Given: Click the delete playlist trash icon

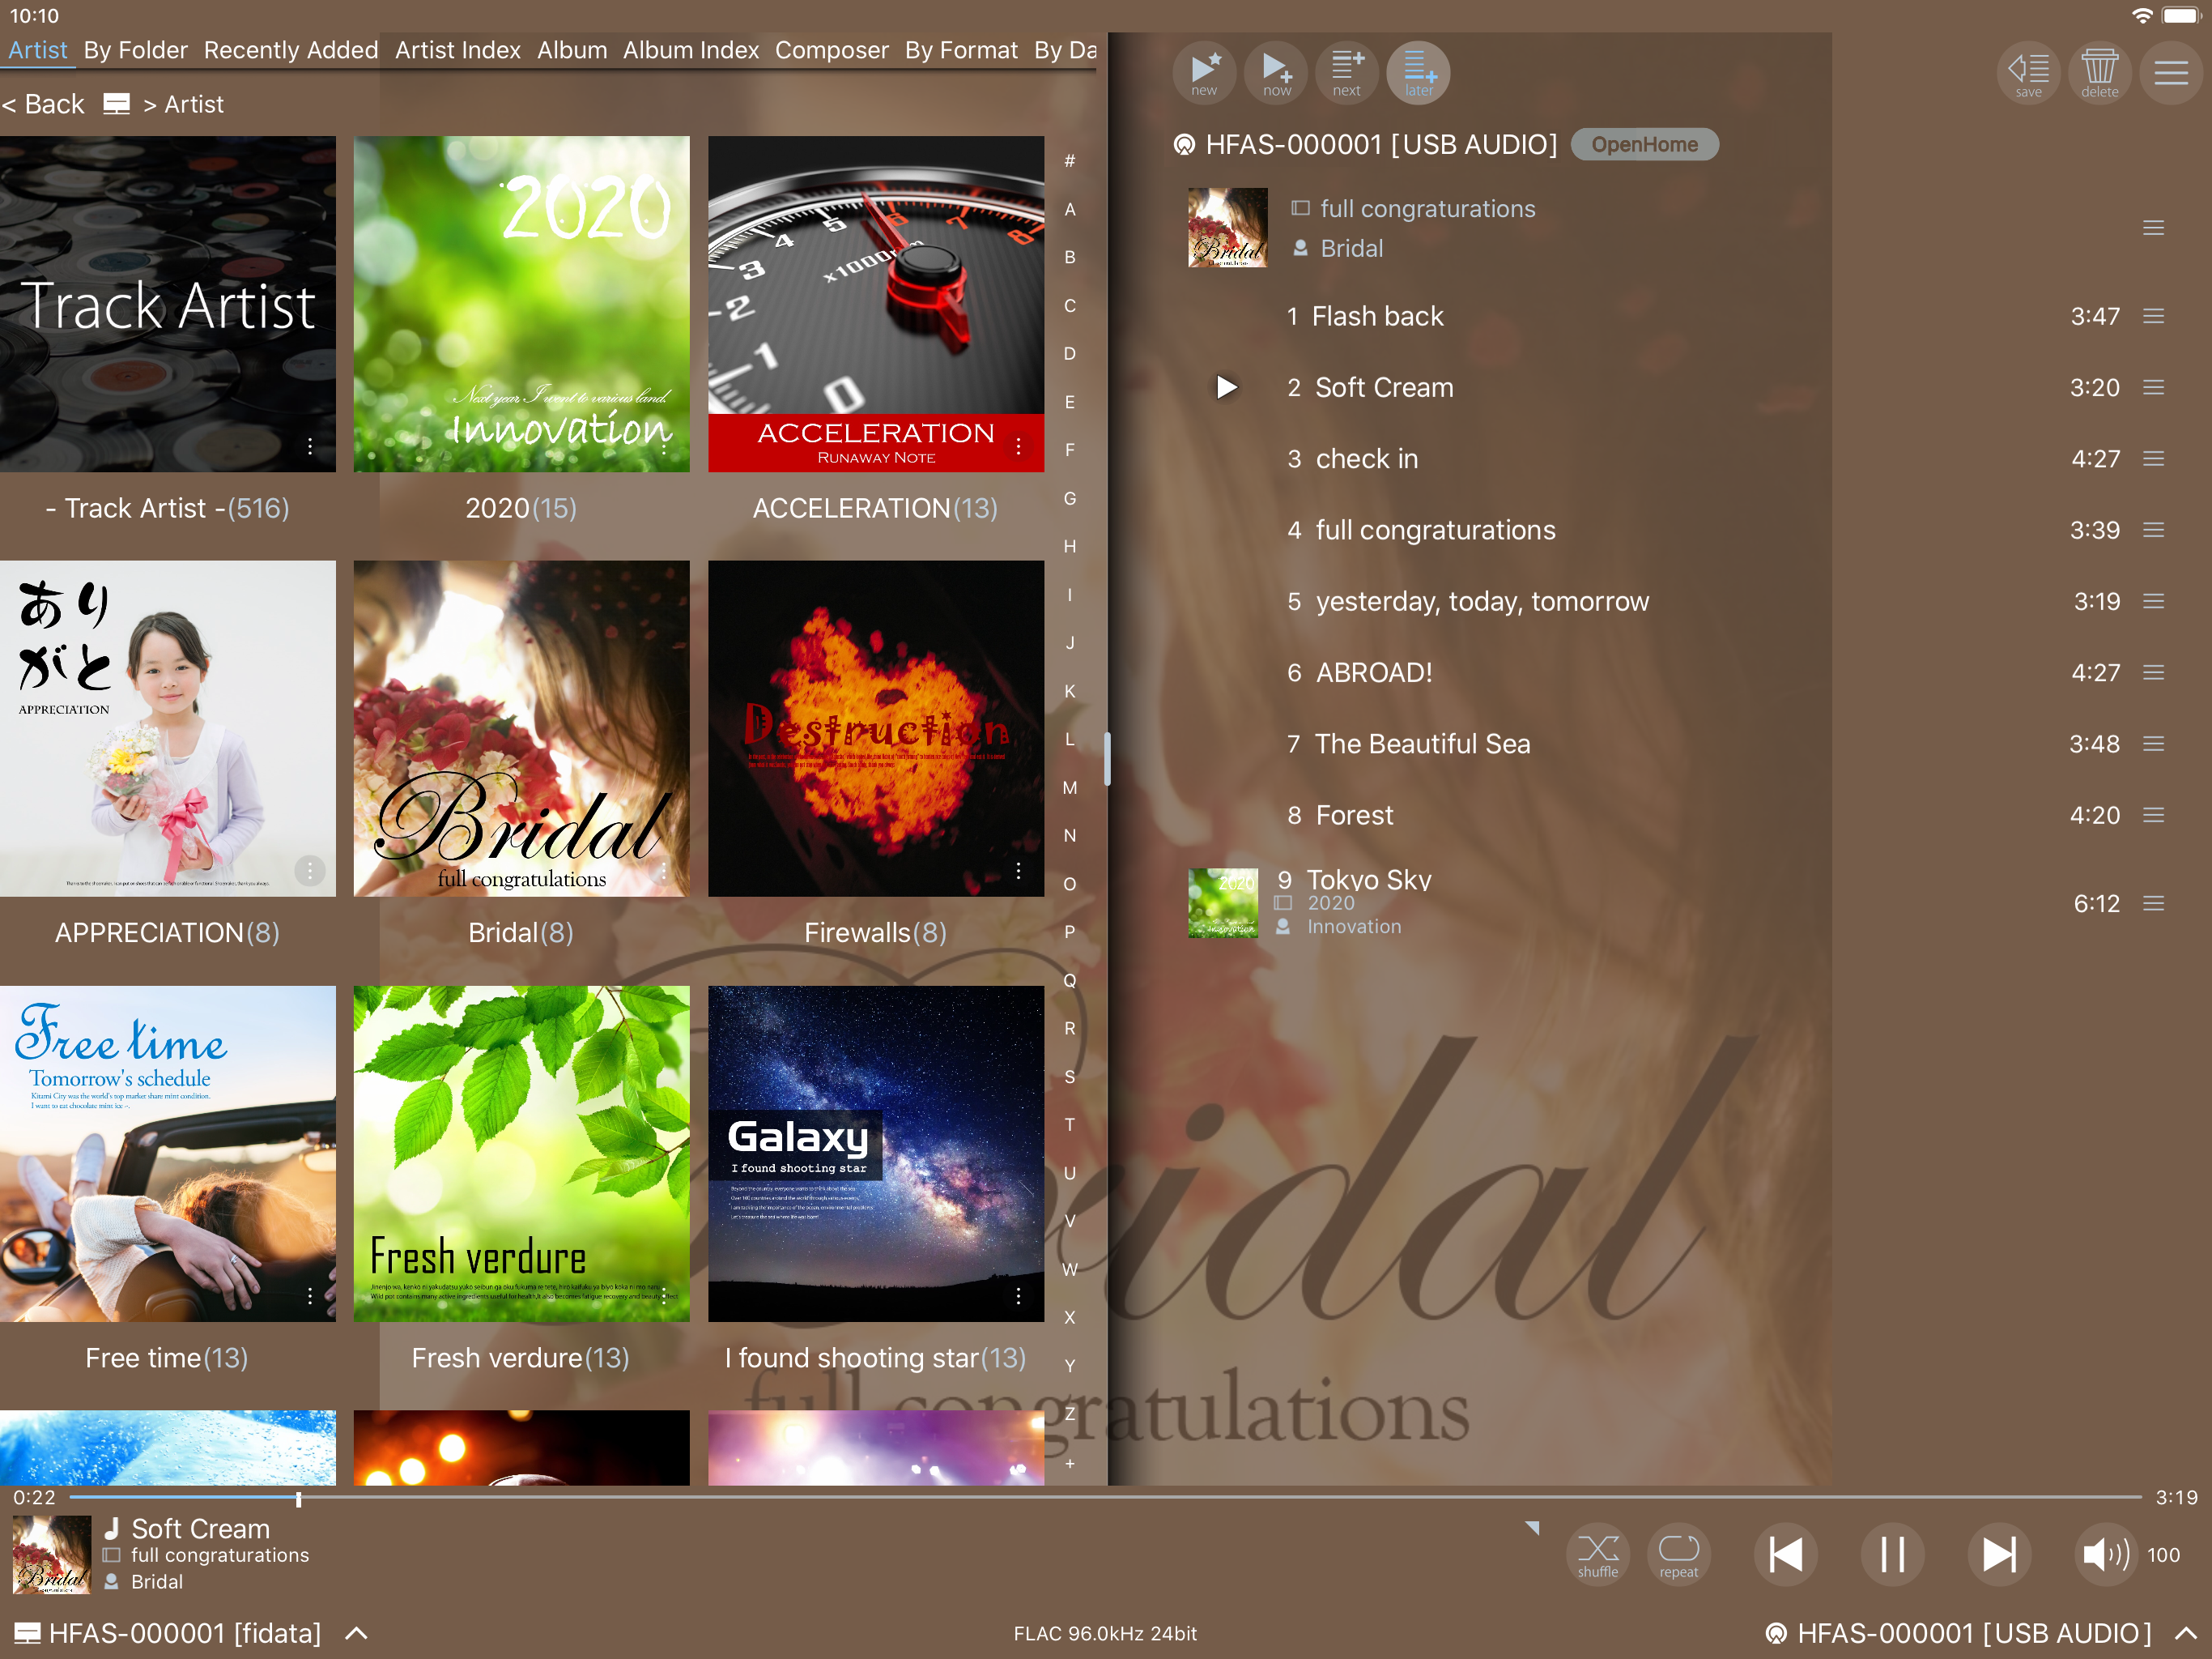Looking at the screenshot, I should pyautogui.click(x=2099, y=72).
